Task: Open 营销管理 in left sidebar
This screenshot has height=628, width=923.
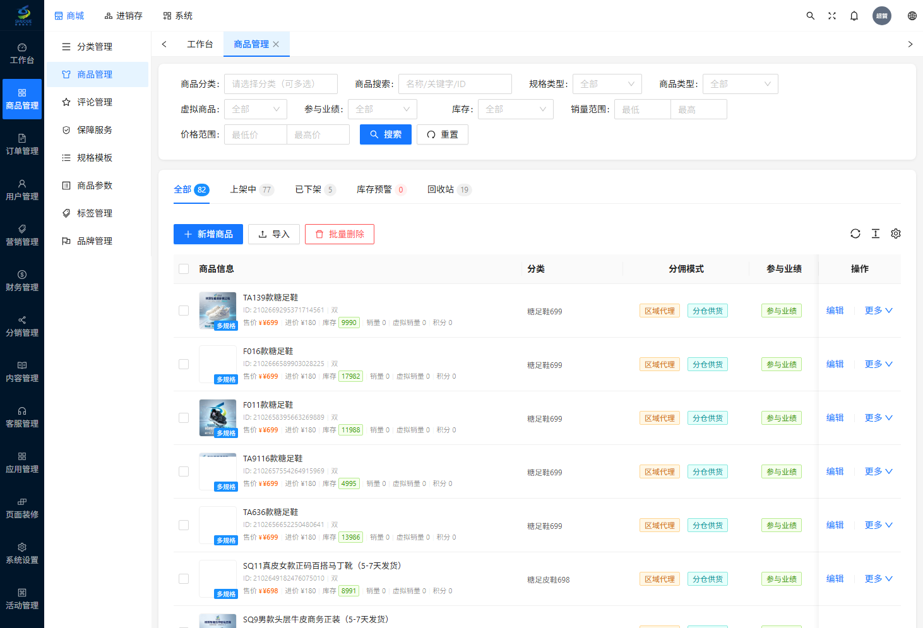Action: 22,235
